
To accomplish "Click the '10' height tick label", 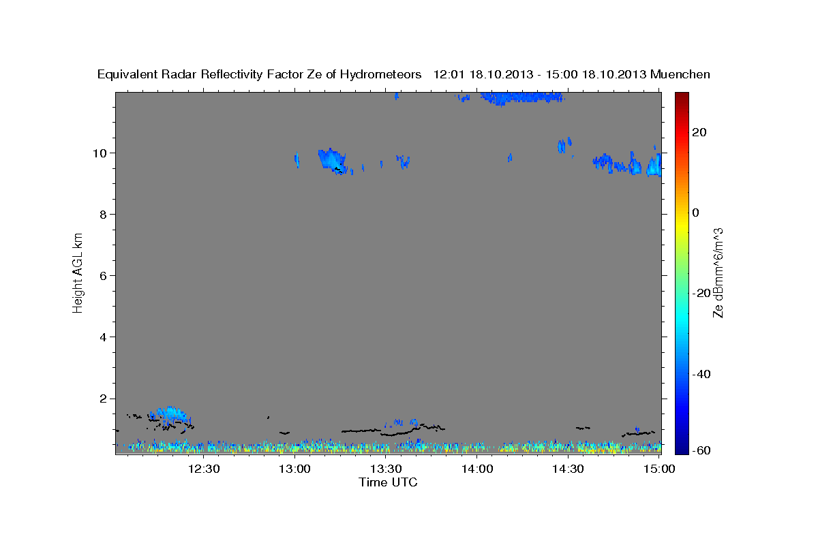I will [102, 153].
